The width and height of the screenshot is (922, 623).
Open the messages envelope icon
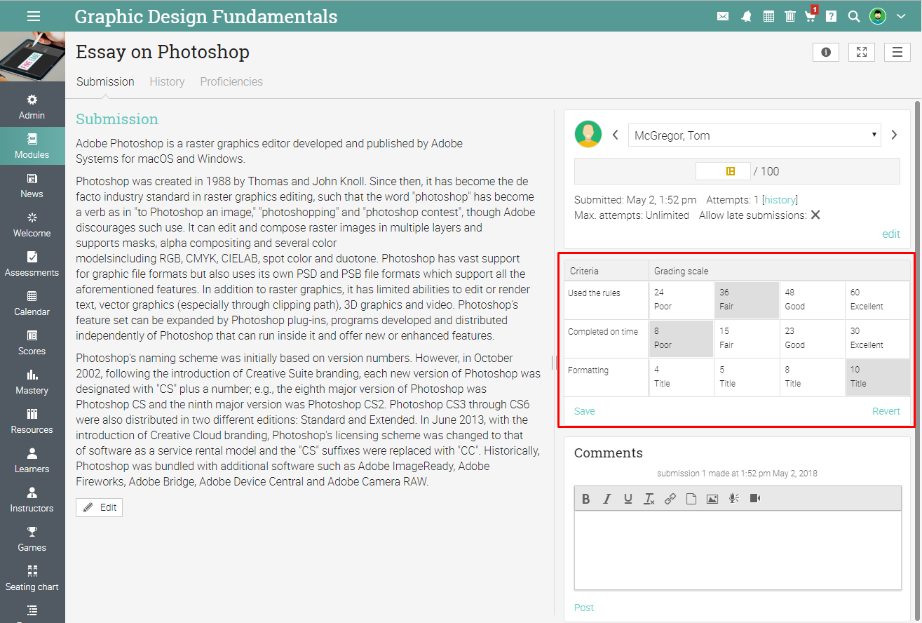[x=723, y=16]
